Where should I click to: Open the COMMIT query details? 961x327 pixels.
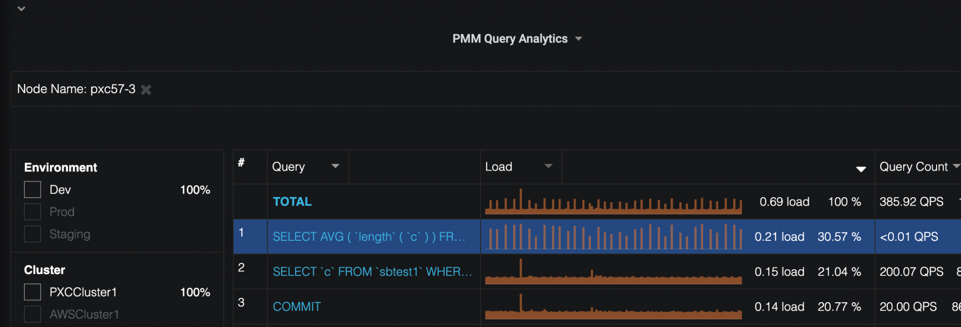click(297, 307)
